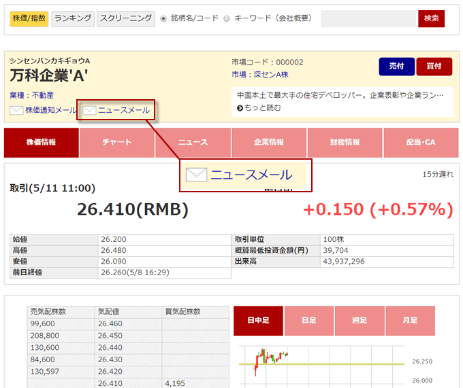Image resolution: width=463 pixels, height=388 pixels.
Task: Switch to the 配当・CA tab
Action: click(x=420, y=143)
